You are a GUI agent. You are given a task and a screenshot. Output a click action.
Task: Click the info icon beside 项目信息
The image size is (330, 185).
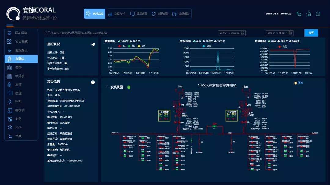click(x=93, y=82)
